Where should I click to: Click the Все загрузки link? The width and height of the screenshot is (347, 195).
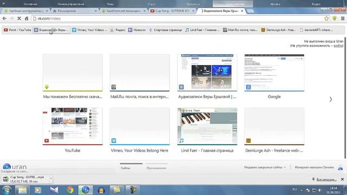tap(326, 179)
